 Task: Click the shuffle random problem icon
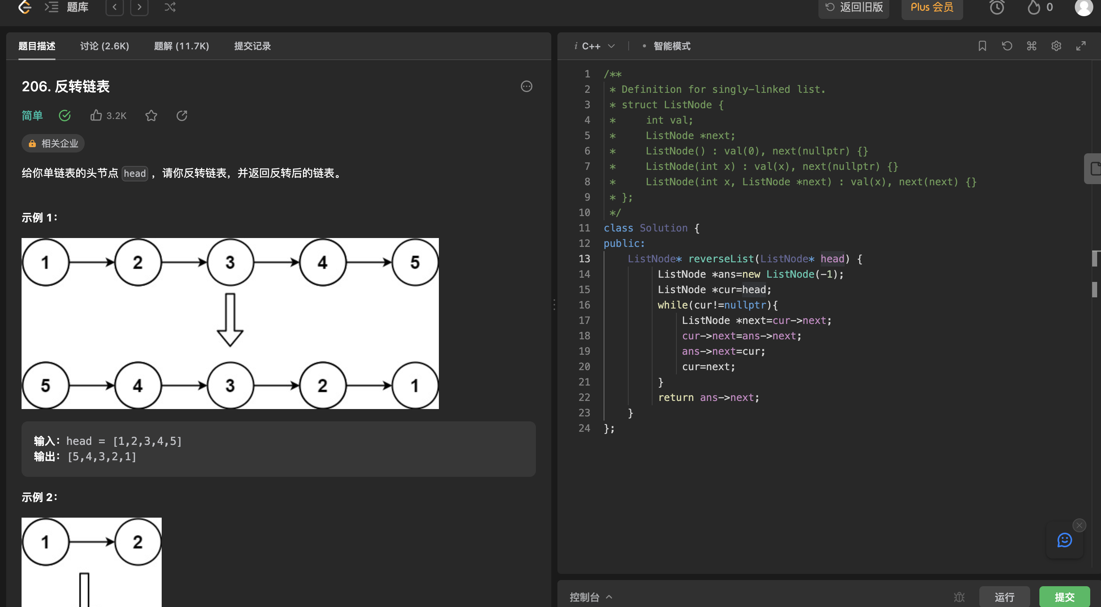point(170,7)
